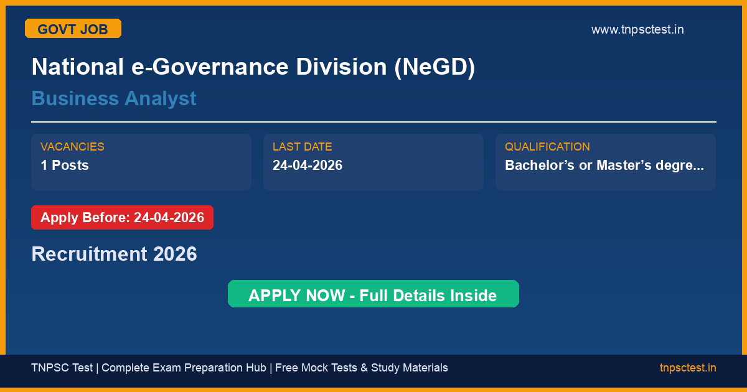Open Free Mock Tests & Study Materials
Screen dimensions: 747x392
pos(361,368)
